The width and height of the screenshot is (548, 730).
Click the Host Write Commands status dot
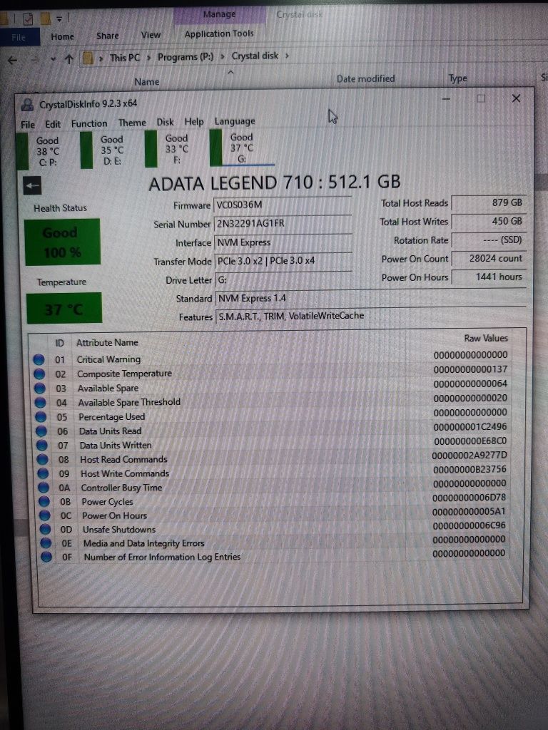coord(43,473)
